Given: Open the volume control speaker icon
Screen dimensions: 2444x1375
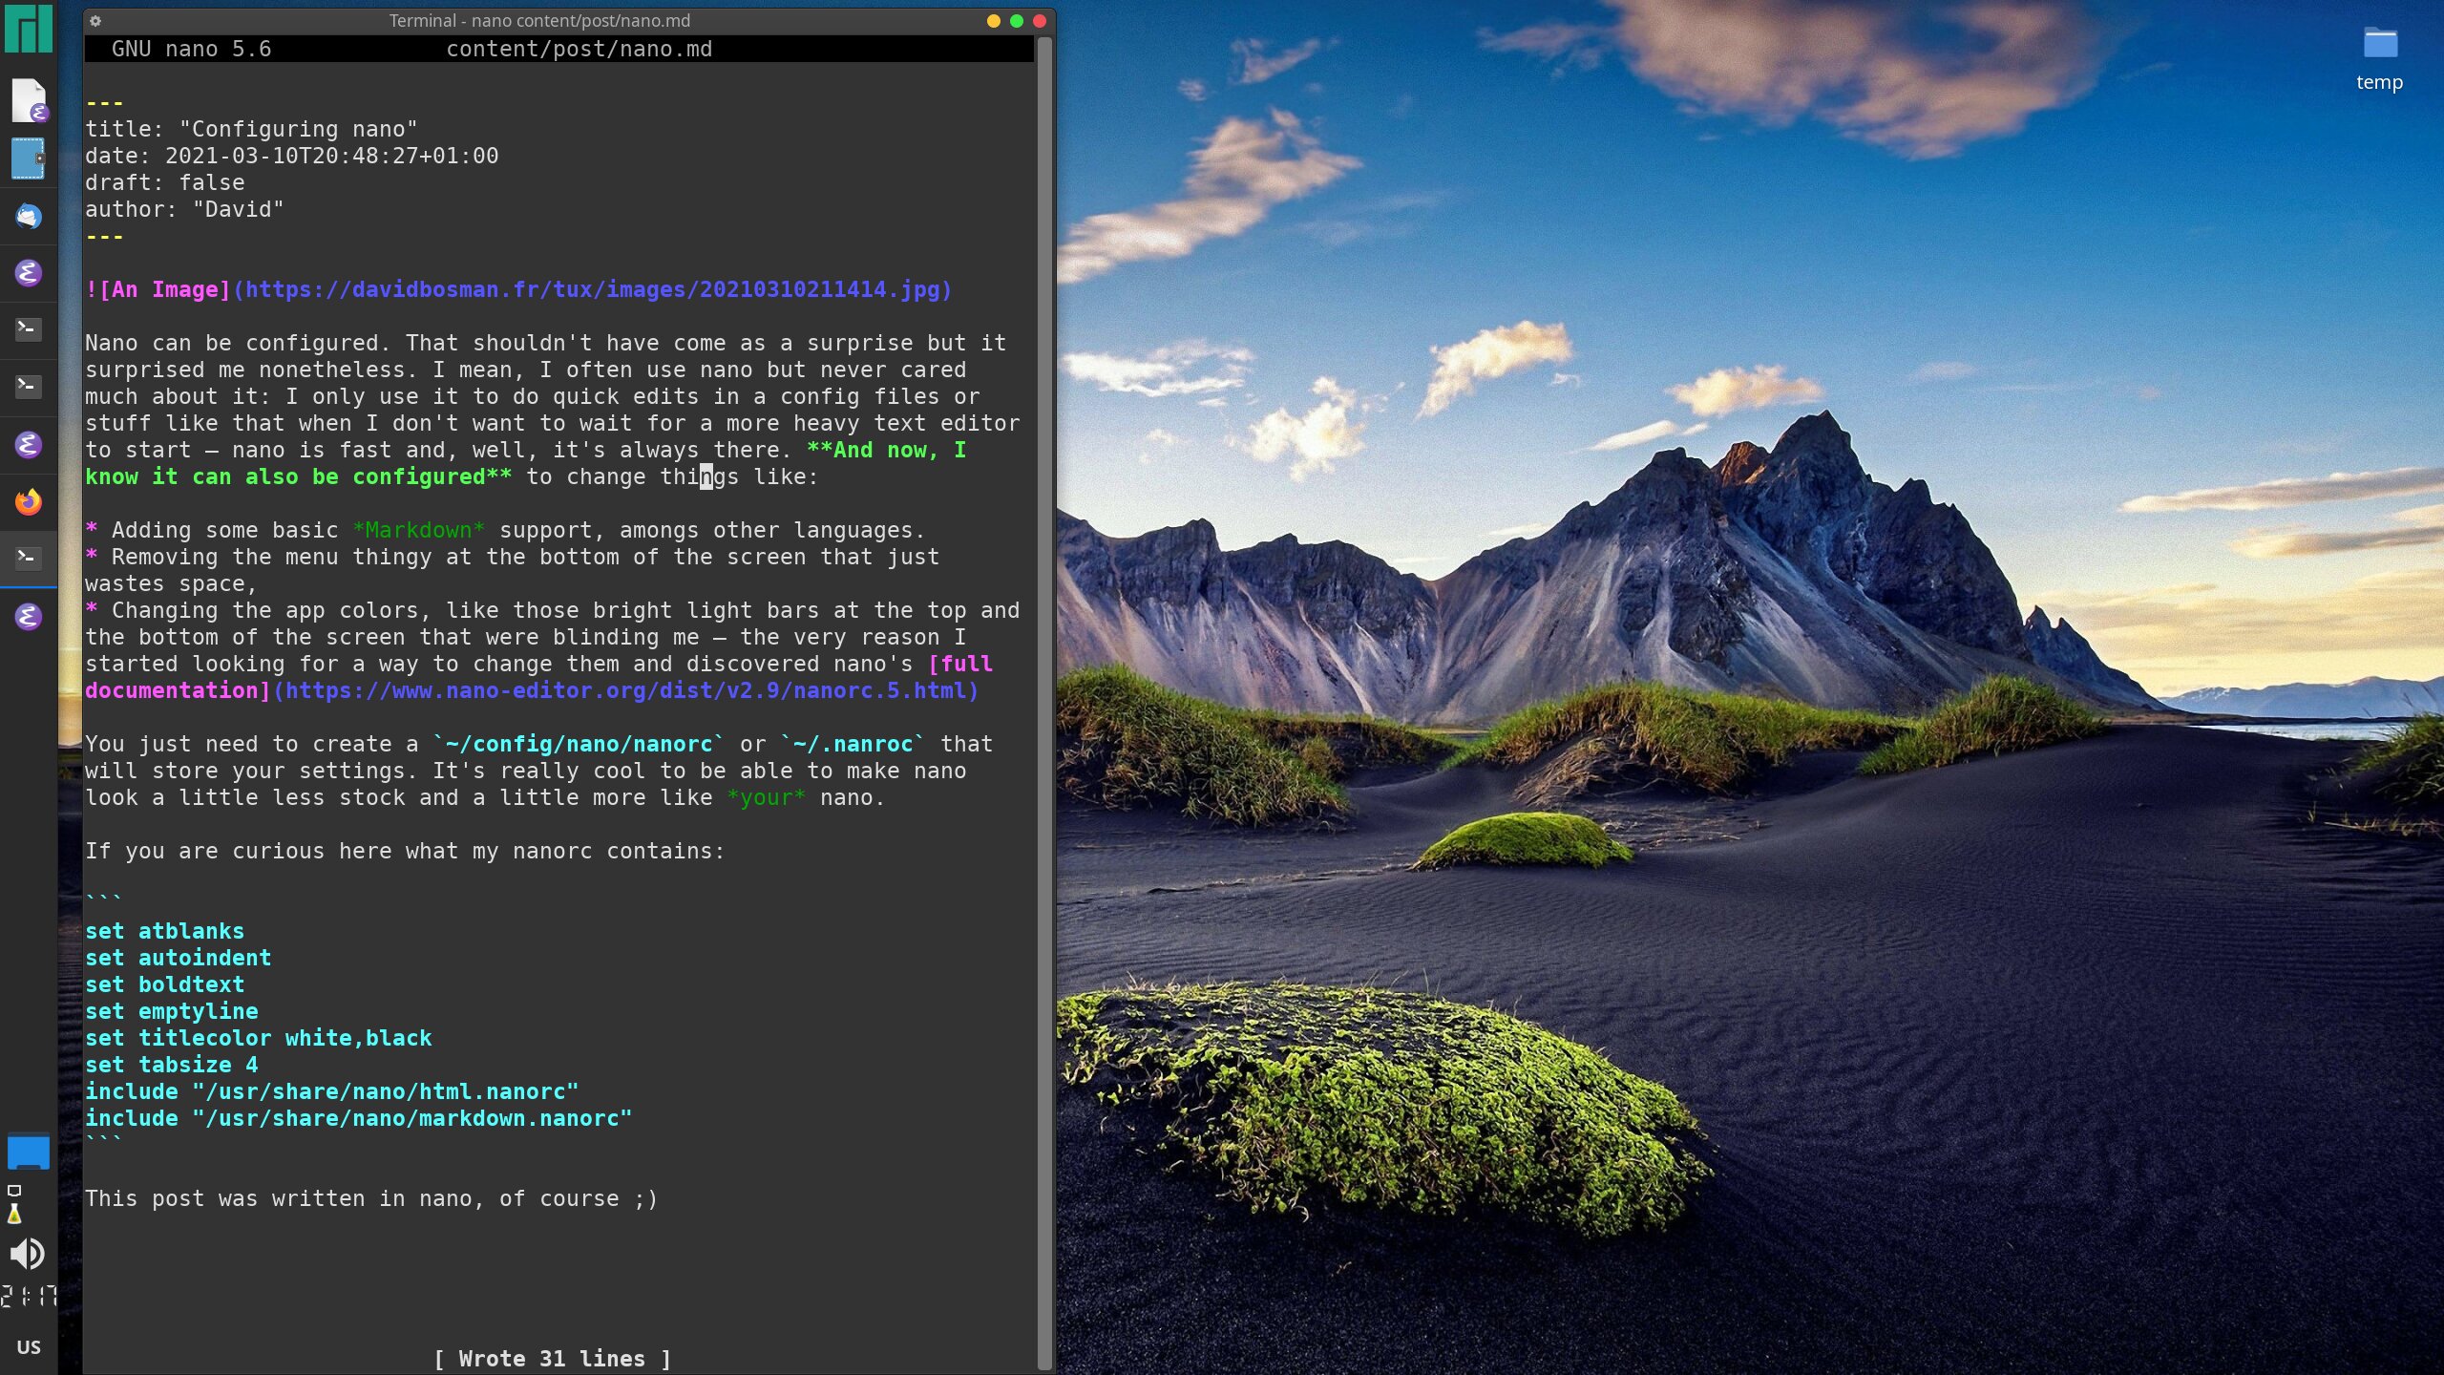Looking at the screenshot, I should pos(28,1253).
